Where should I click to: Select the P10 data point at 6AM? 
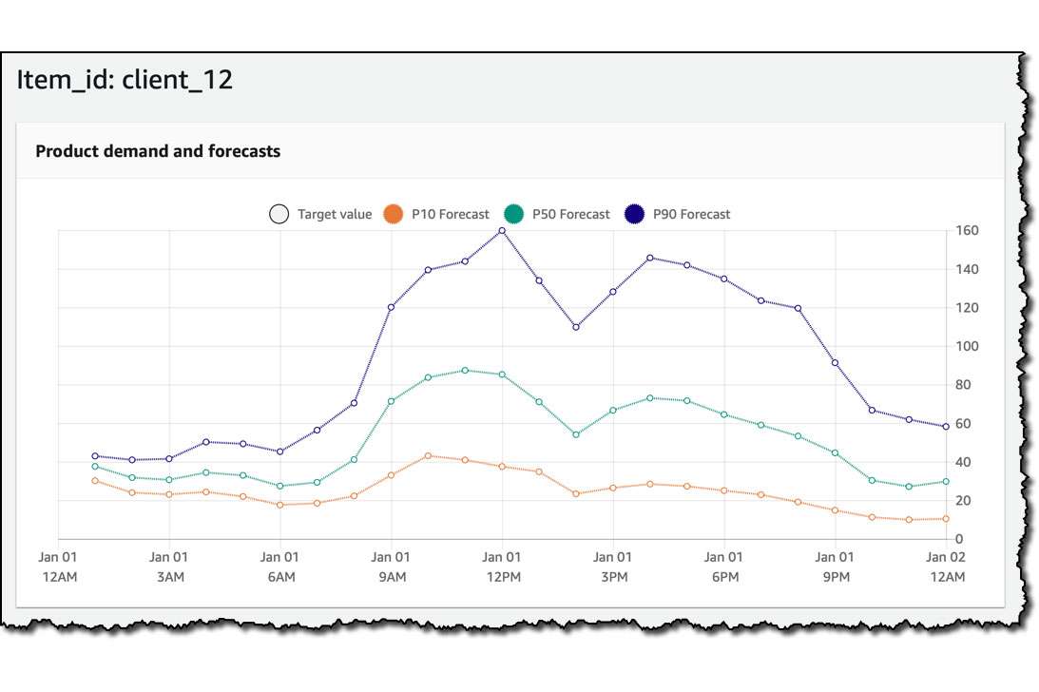[279, 505]
